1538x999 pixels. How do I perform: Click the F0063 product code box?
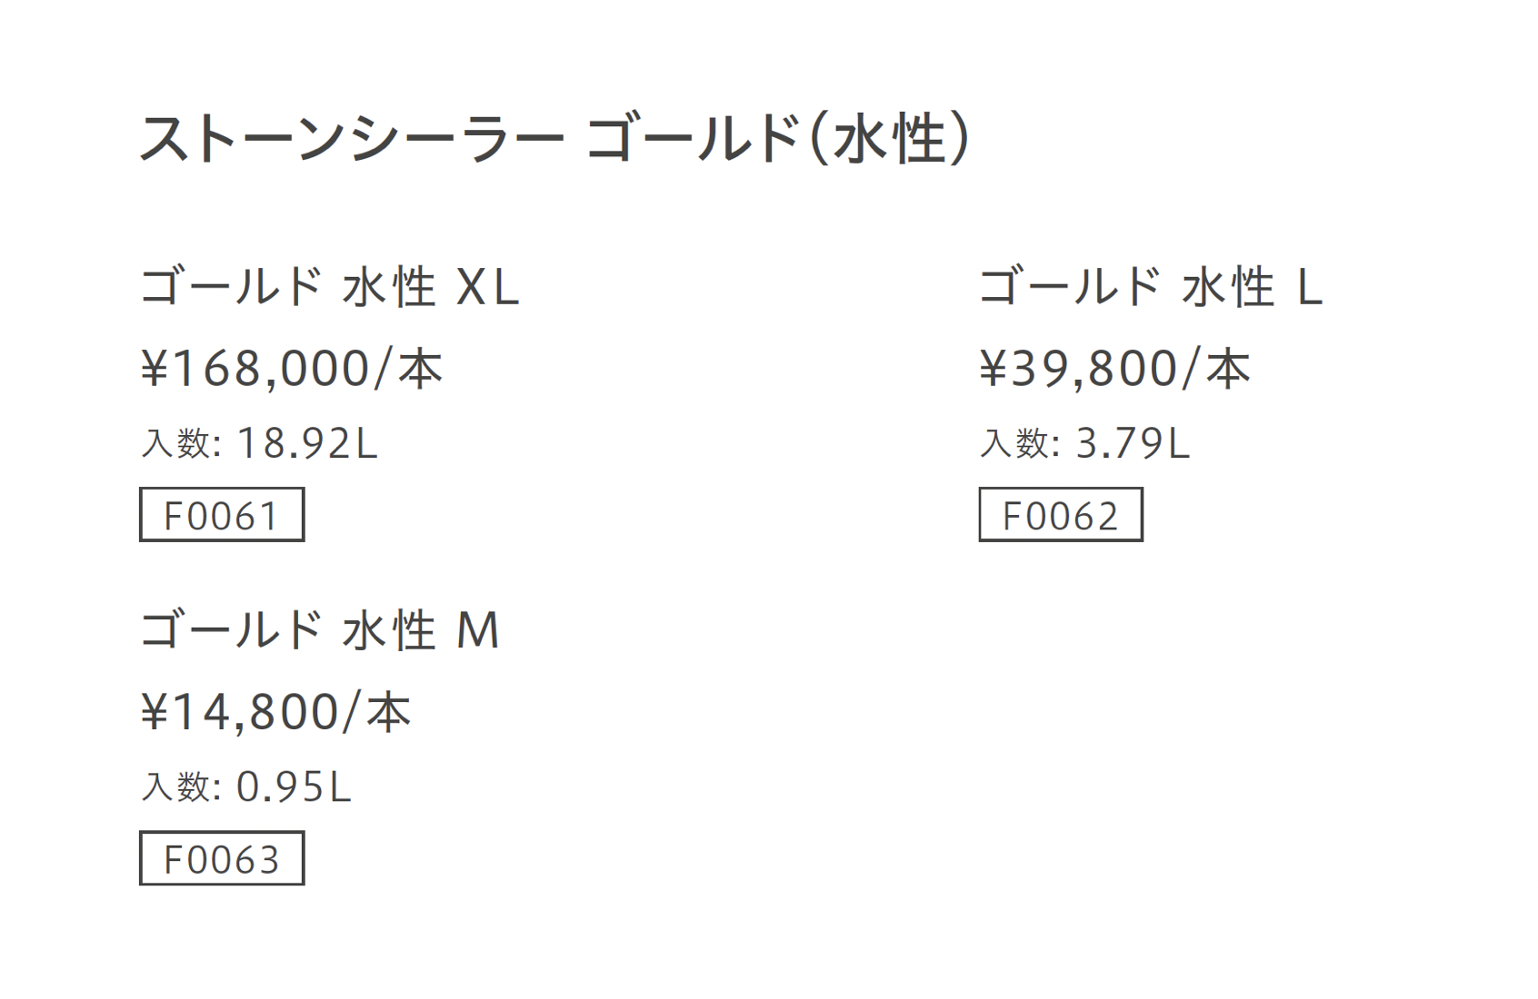click(222, 859)
